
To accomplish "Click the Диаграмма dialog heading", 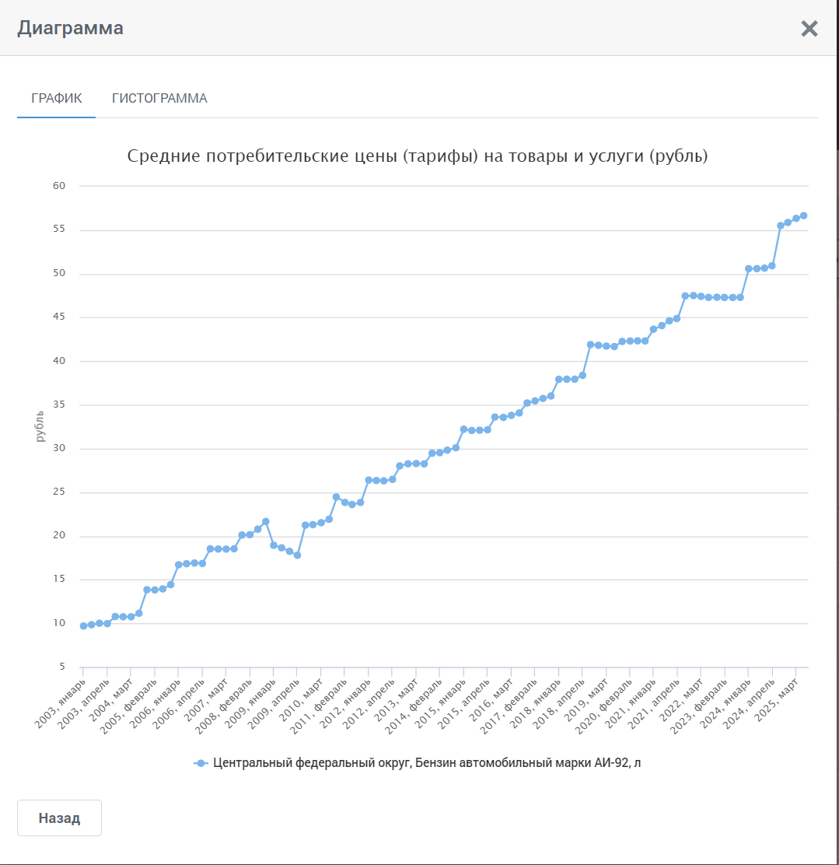I will 70,28.
